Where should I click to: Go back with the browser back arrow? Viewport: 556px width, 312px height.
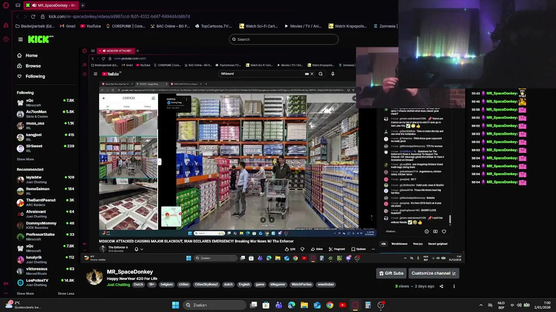(x=18, y=16)
